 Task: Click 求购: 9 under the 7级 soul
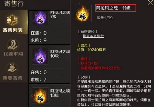[x=38, y=40]
